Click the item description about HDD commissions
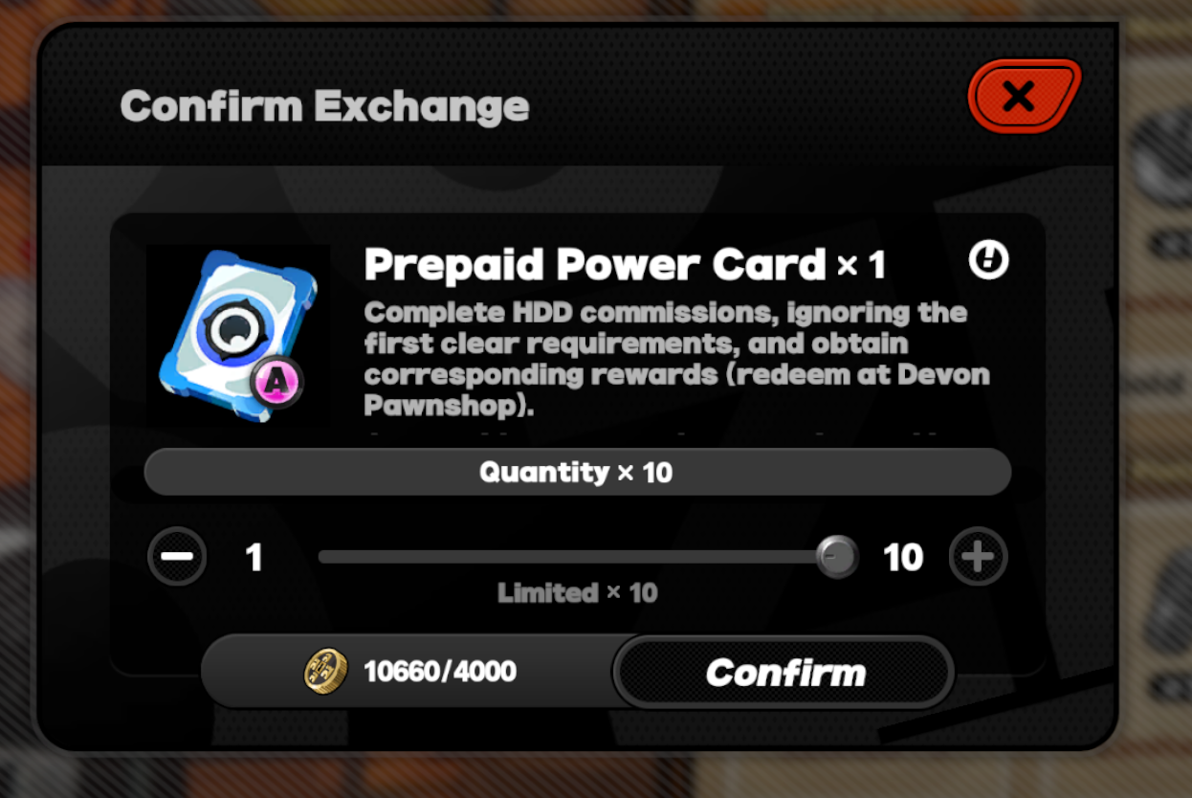The height and width of the screenshot is (798, 1192). 676,359
